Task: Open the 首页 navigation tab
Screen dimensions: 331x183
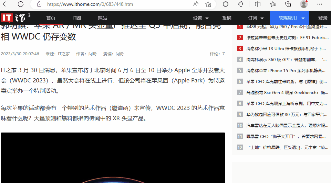Action: [51, 18]
